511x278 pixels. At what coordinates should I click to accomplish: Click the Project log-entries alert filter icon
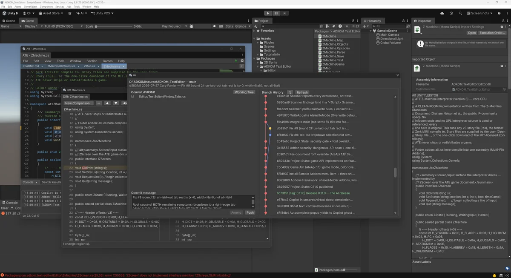click(340, 26)
